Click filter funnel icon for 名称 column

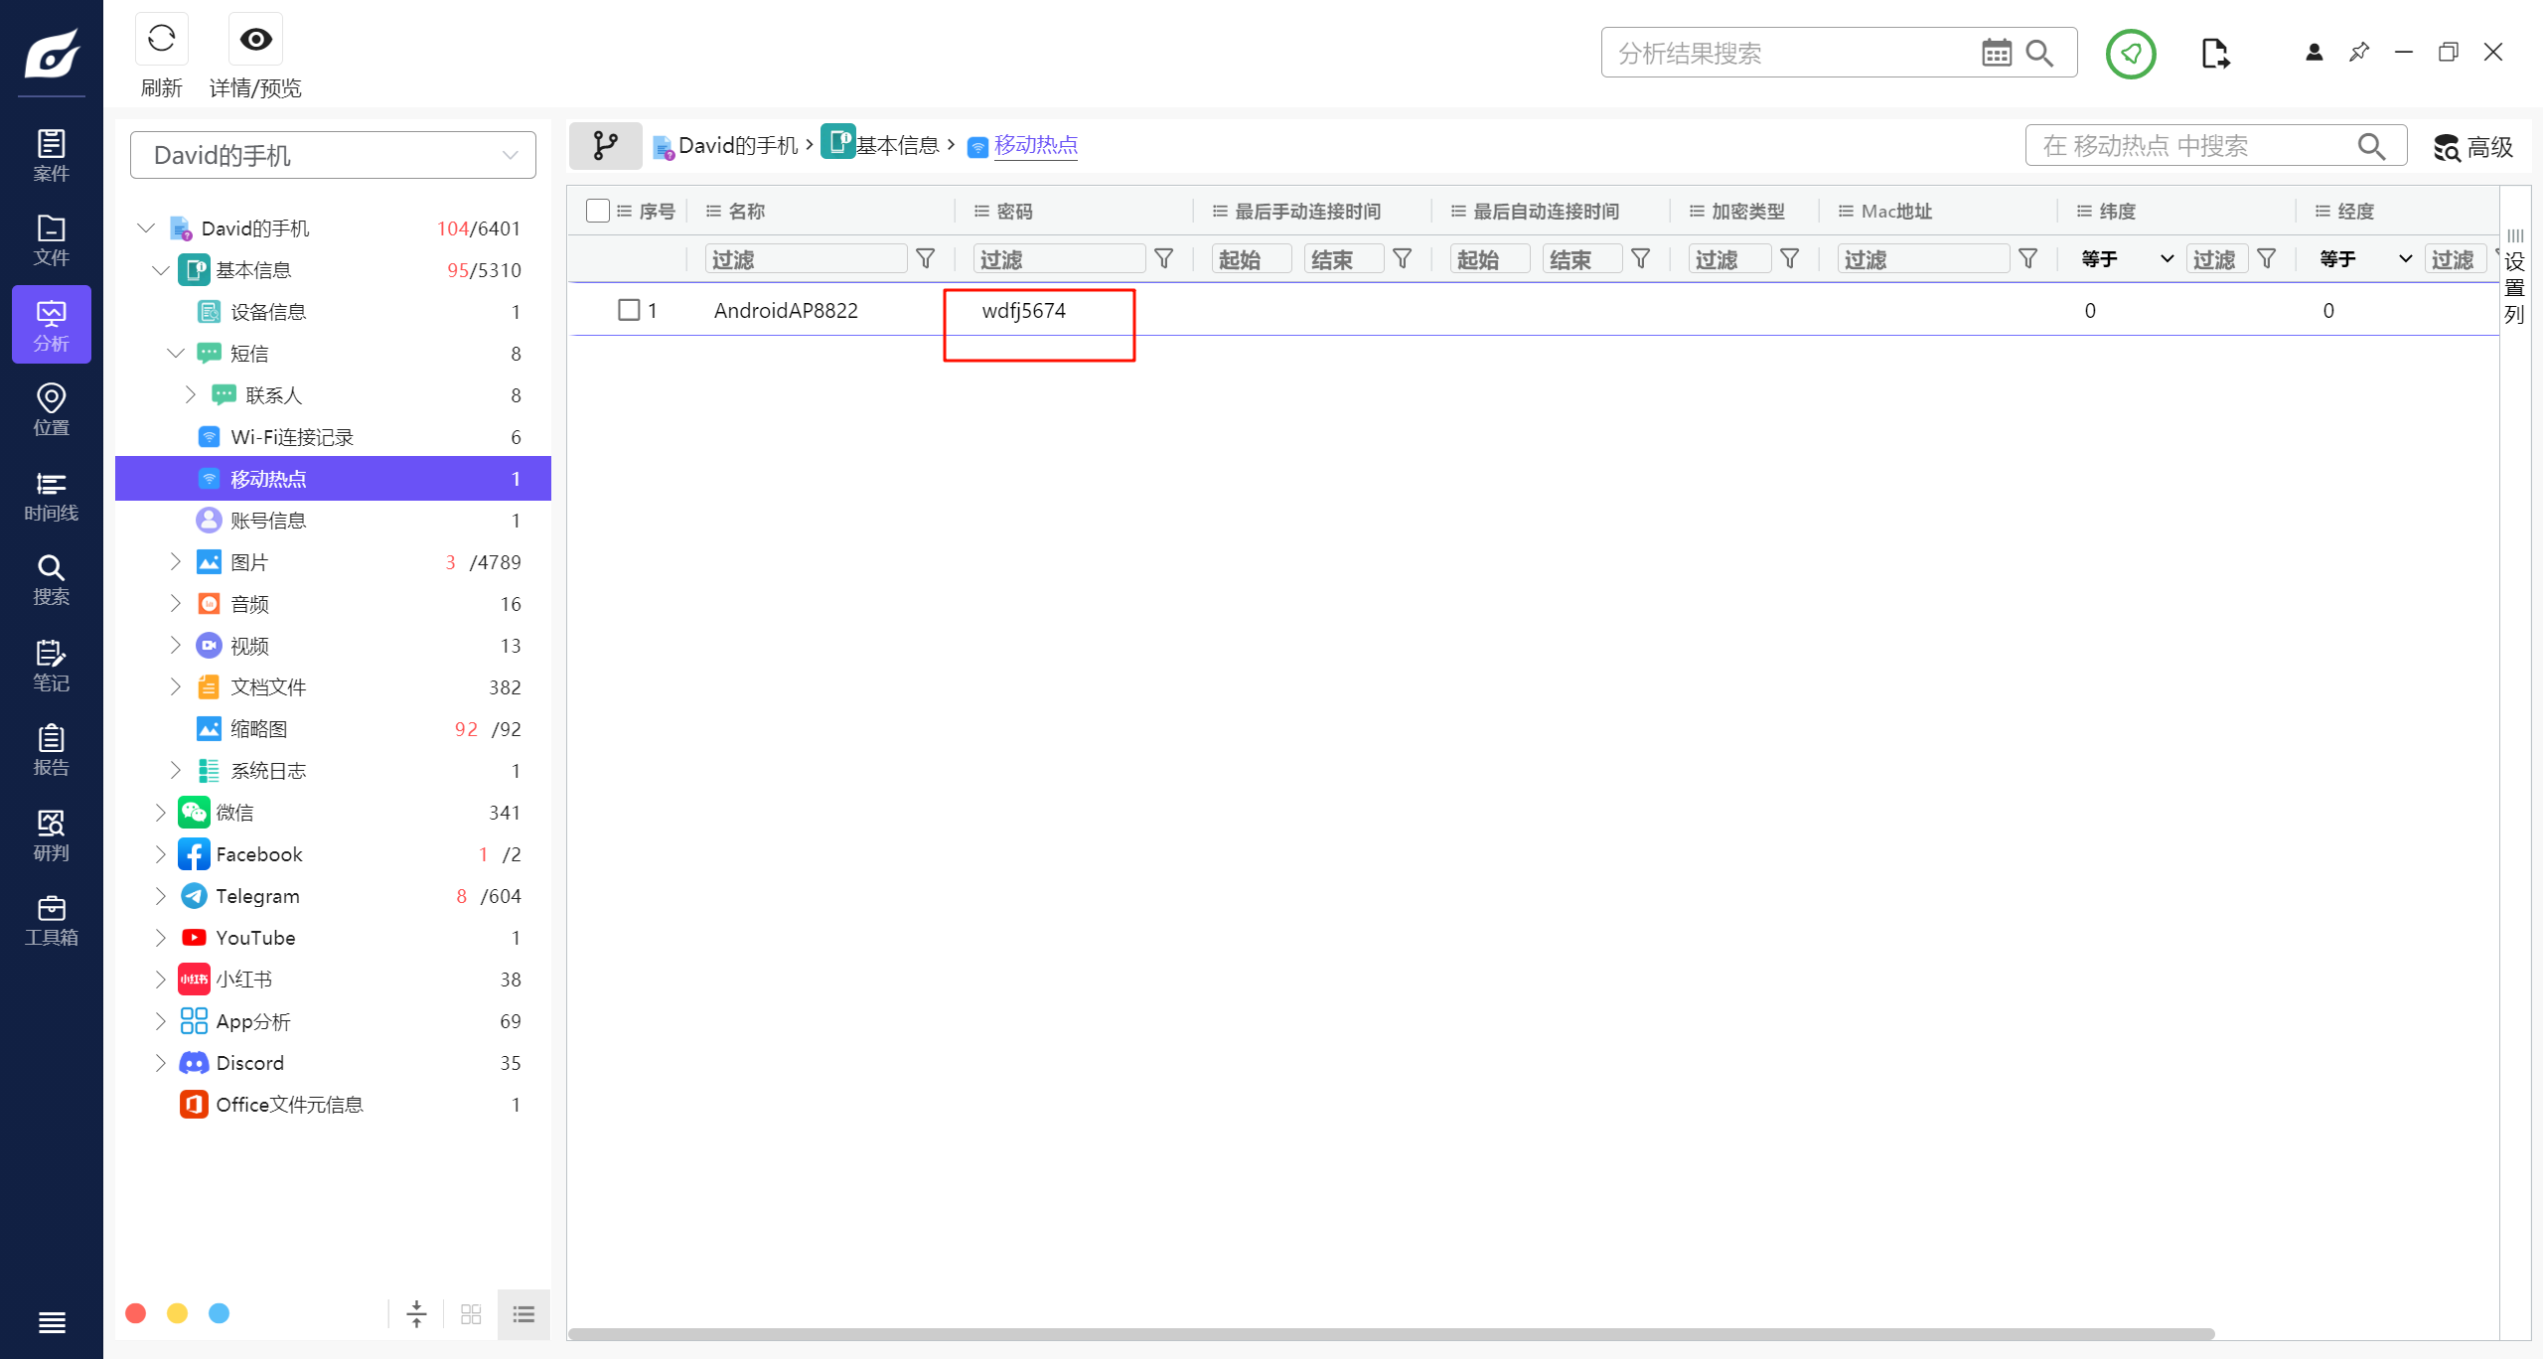click(x=925, y=259)
